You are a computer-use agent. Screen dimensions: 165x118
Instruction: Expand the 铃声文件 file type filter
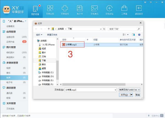[130, 90]
